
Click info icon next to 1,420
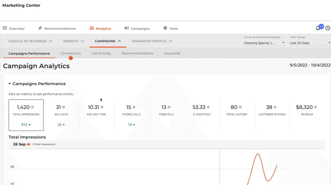(x=33, y=107)
